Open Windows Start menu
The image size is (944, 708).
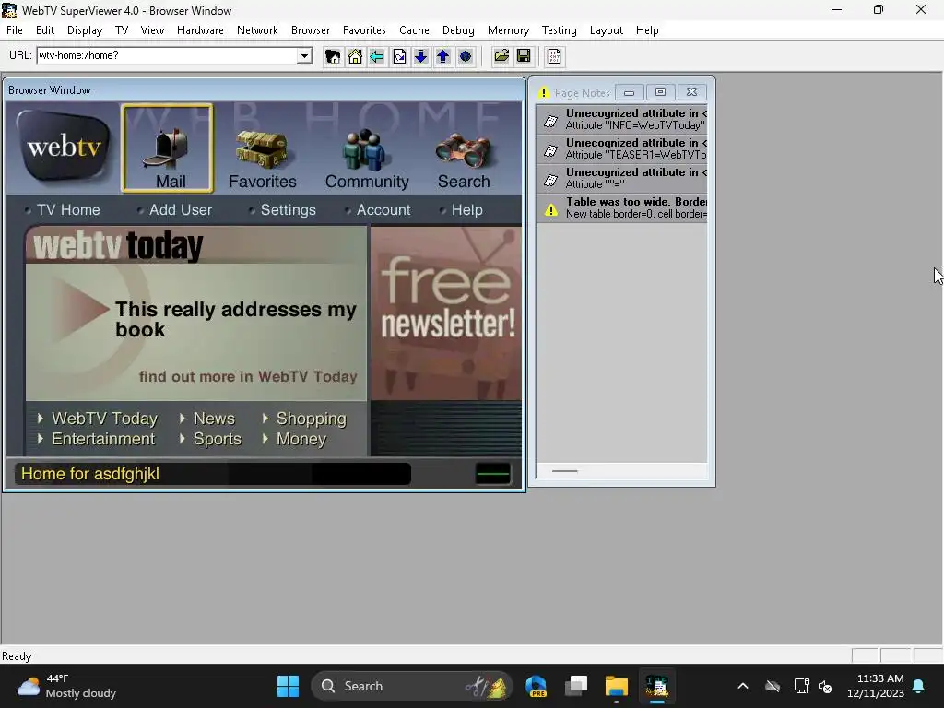pyautogui.click(x=288, y=686)
